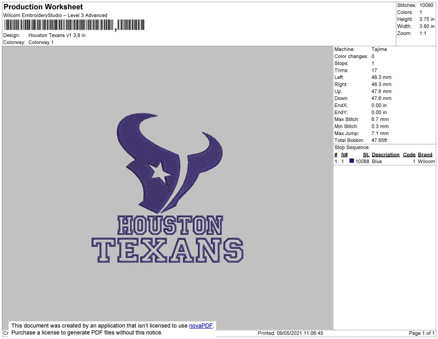
Task: Click the Height value 3.75 in
Action: click(427, 19)
